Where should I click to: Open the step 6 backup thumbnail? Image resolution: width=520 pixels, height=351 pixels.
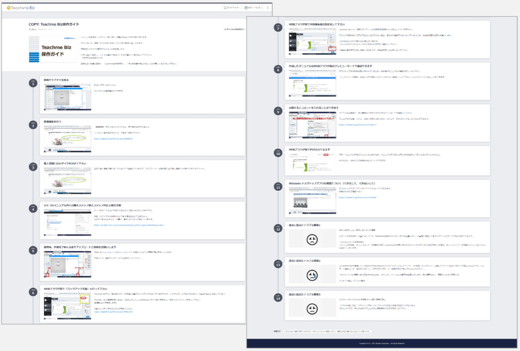click(x=68, y=306)
